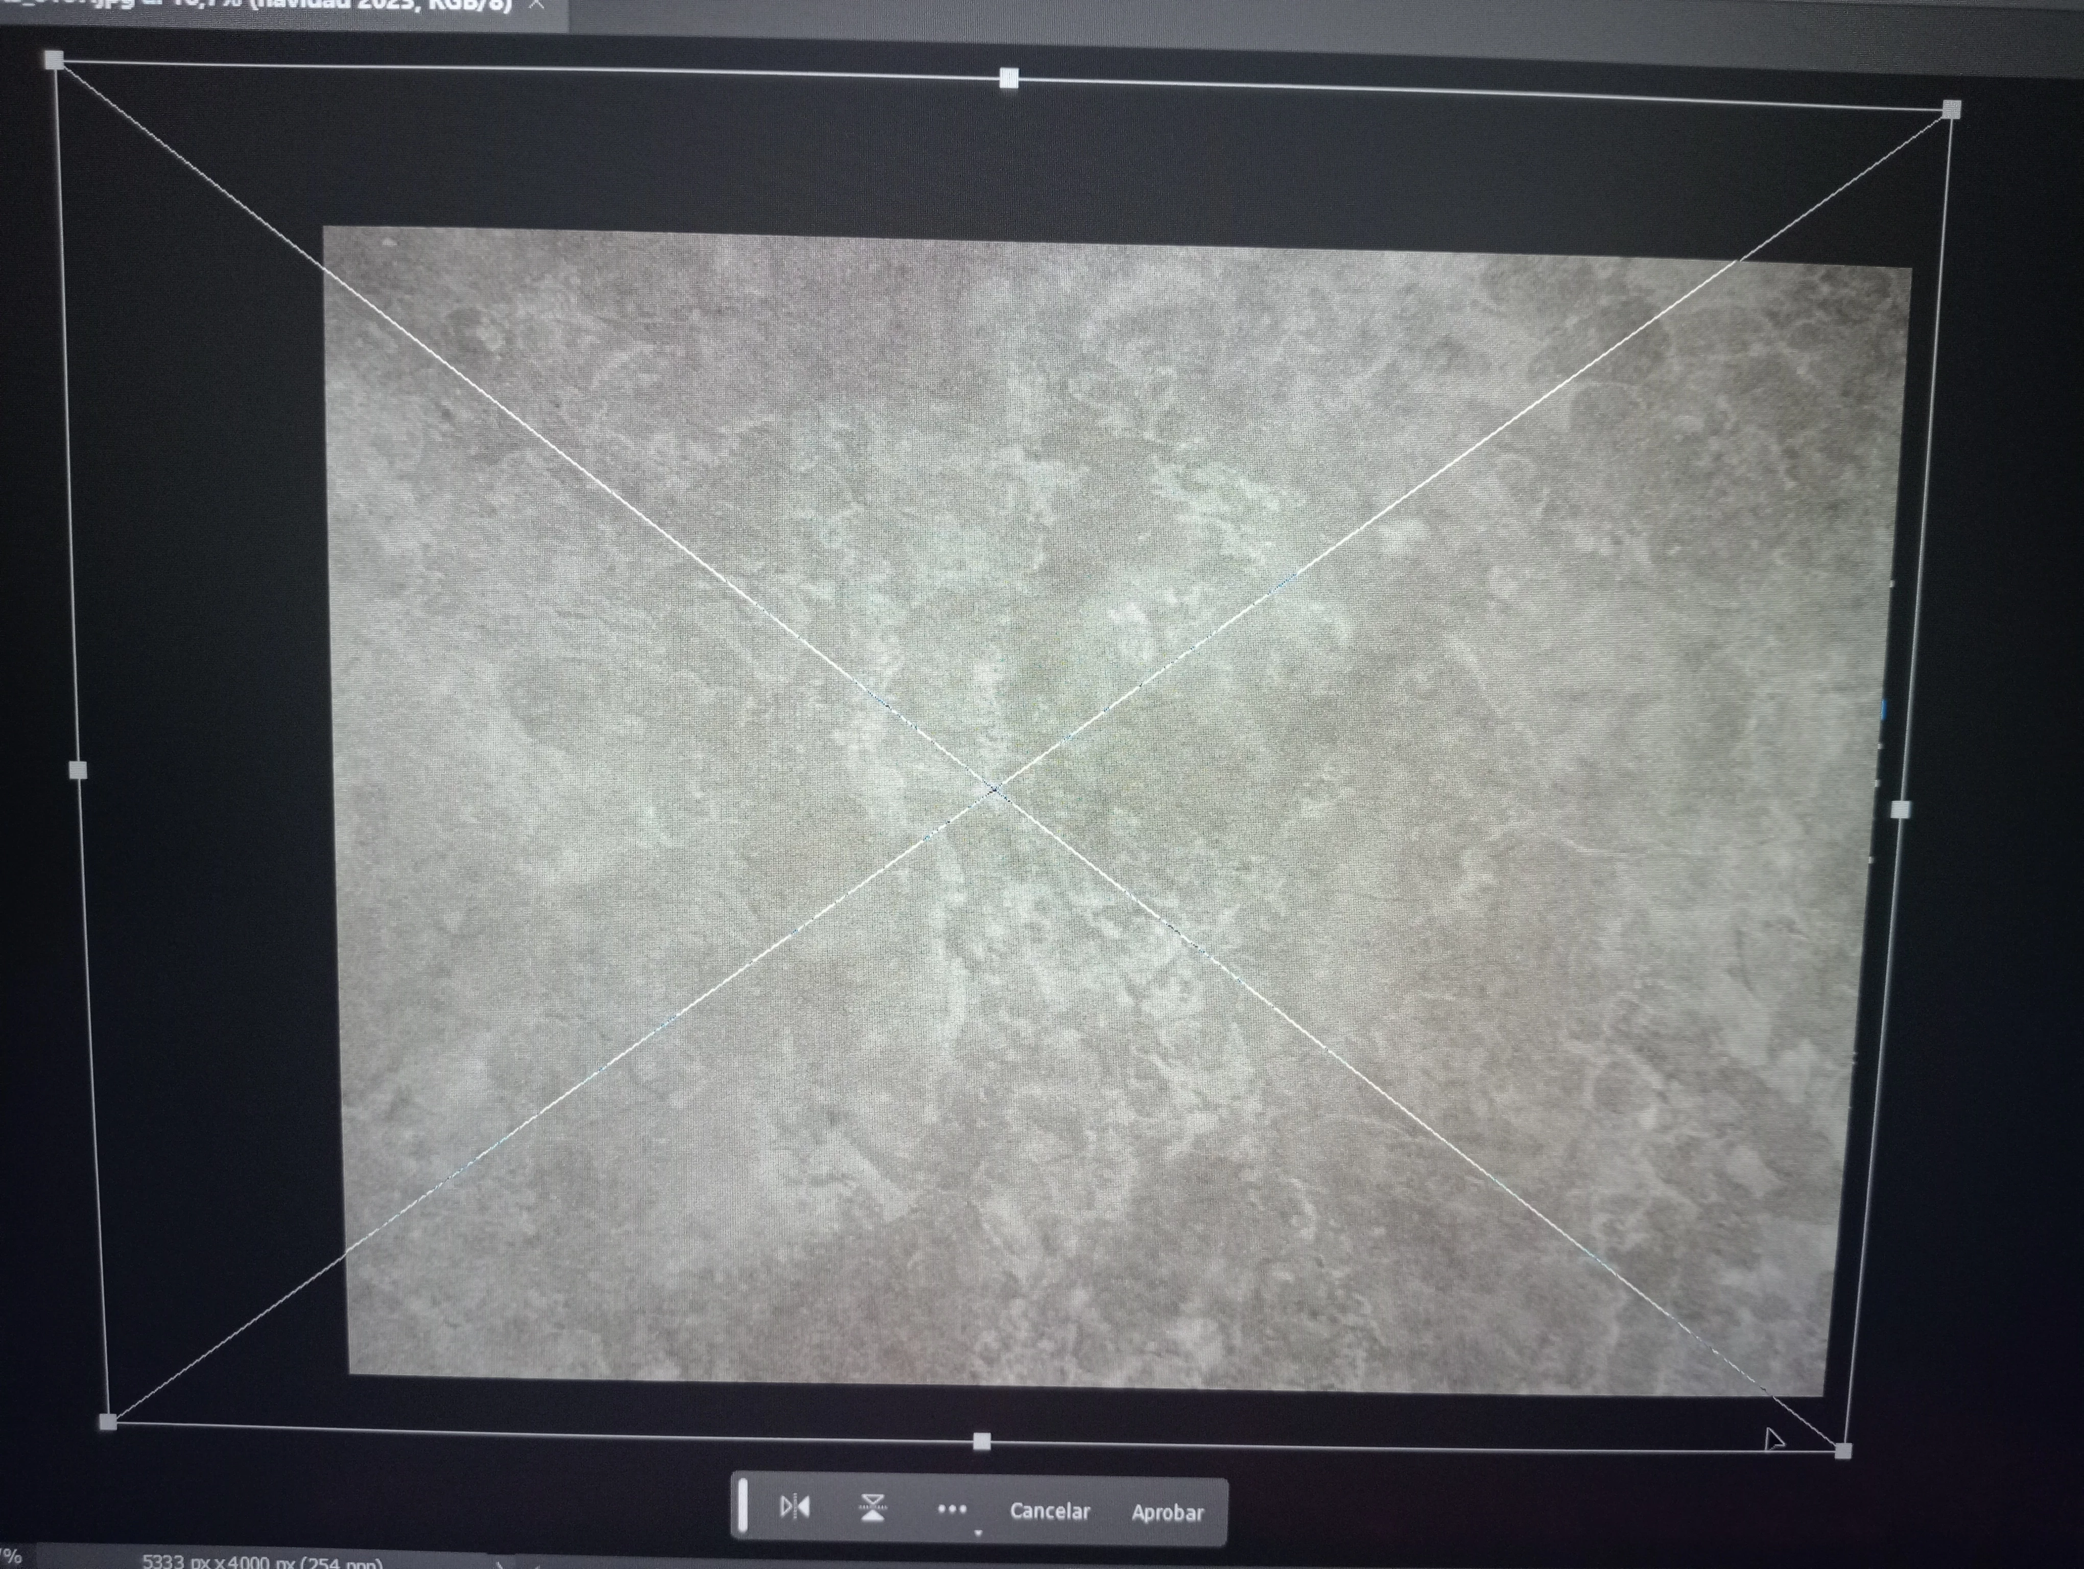Click the top-middle transform edge handle
This screenshot has height=1569, width=2084.
pos(1009,78)
